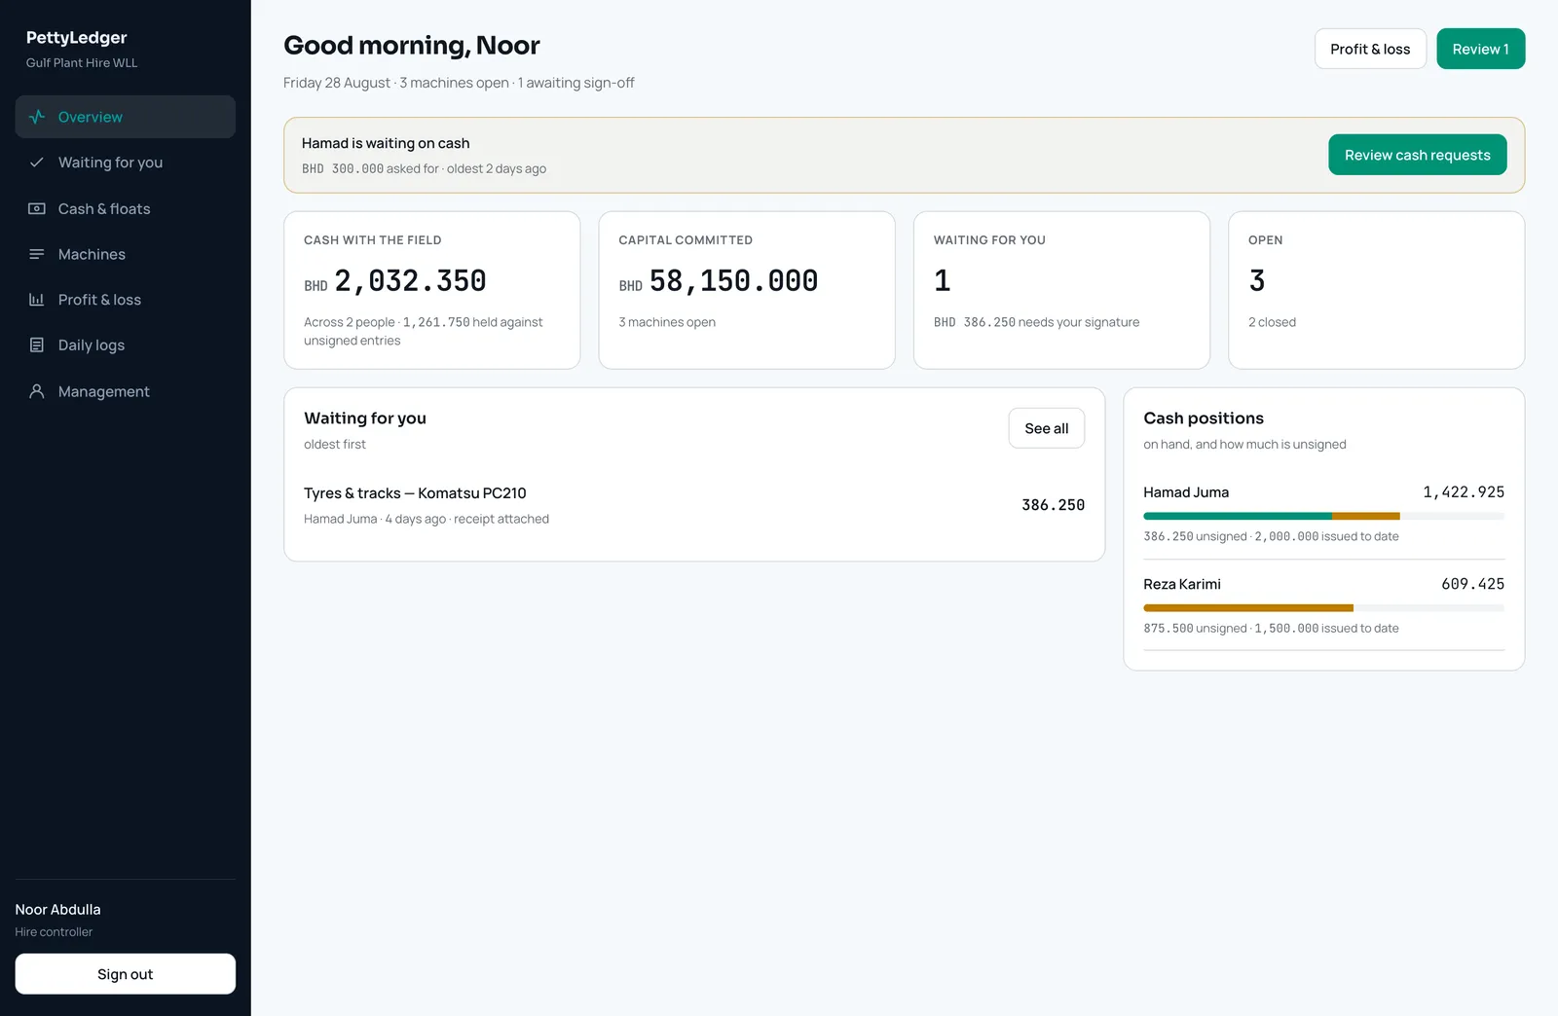Click Hamad Juma's cash position bar

pos(1323,516)
